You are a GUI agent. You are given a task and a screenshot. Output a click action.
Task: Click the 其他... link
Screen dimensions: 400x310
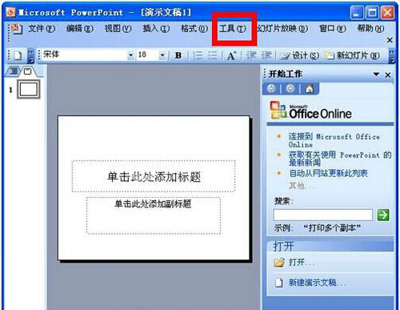coord(301,186)
